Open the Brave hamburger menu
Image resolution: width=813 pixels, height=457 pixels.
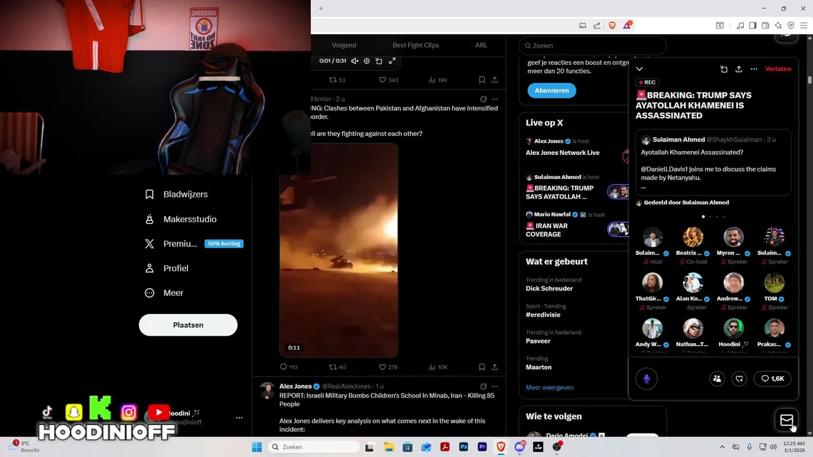click(803, 25)
